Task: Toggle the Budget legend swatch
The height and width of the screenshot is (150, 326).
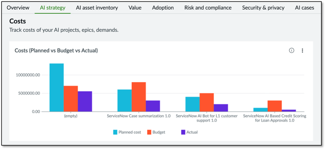Action: point(150,132)
